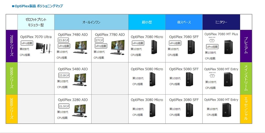Click the OptiPlex 7780 AIO monitor image

[x=118, y=47]
